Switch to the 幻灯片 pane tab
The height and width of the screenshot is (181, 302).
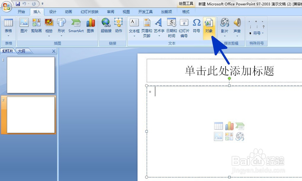pyautogui.click(x=8, y=51)
